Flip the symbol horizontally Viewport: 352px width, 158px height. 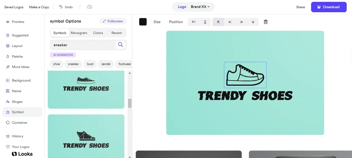click(194, 22)
